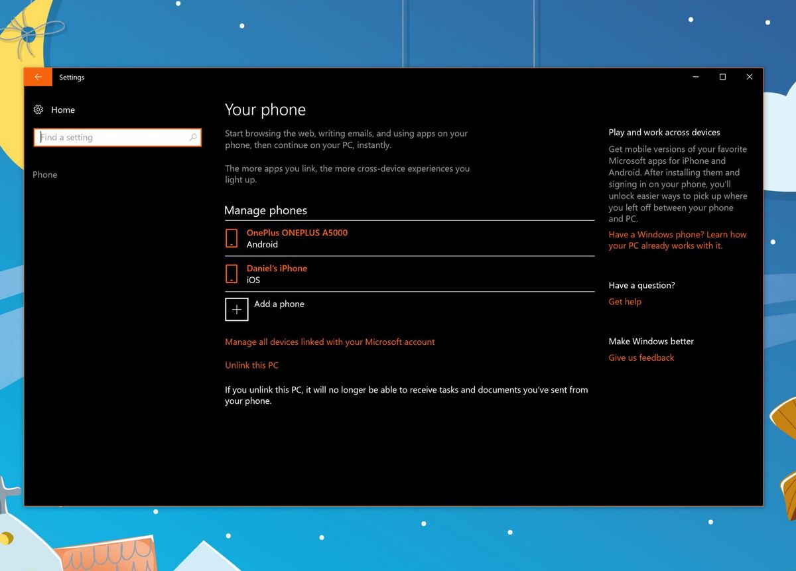
Task: Click the search magnifier in the find box
Action: (193, 137)
